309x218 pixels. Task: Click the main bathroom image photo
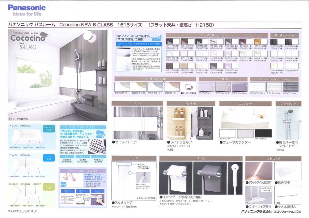click(57, 76)
